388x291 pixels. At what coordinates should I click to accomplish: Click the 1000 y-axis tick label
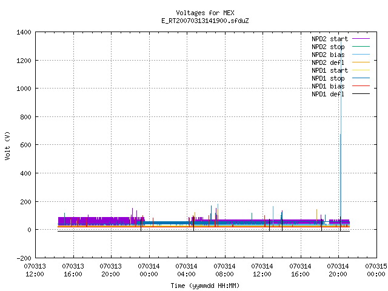pyautogui.click(x=24, y=89)
